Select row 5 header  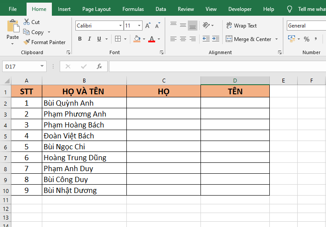(5, 136)
